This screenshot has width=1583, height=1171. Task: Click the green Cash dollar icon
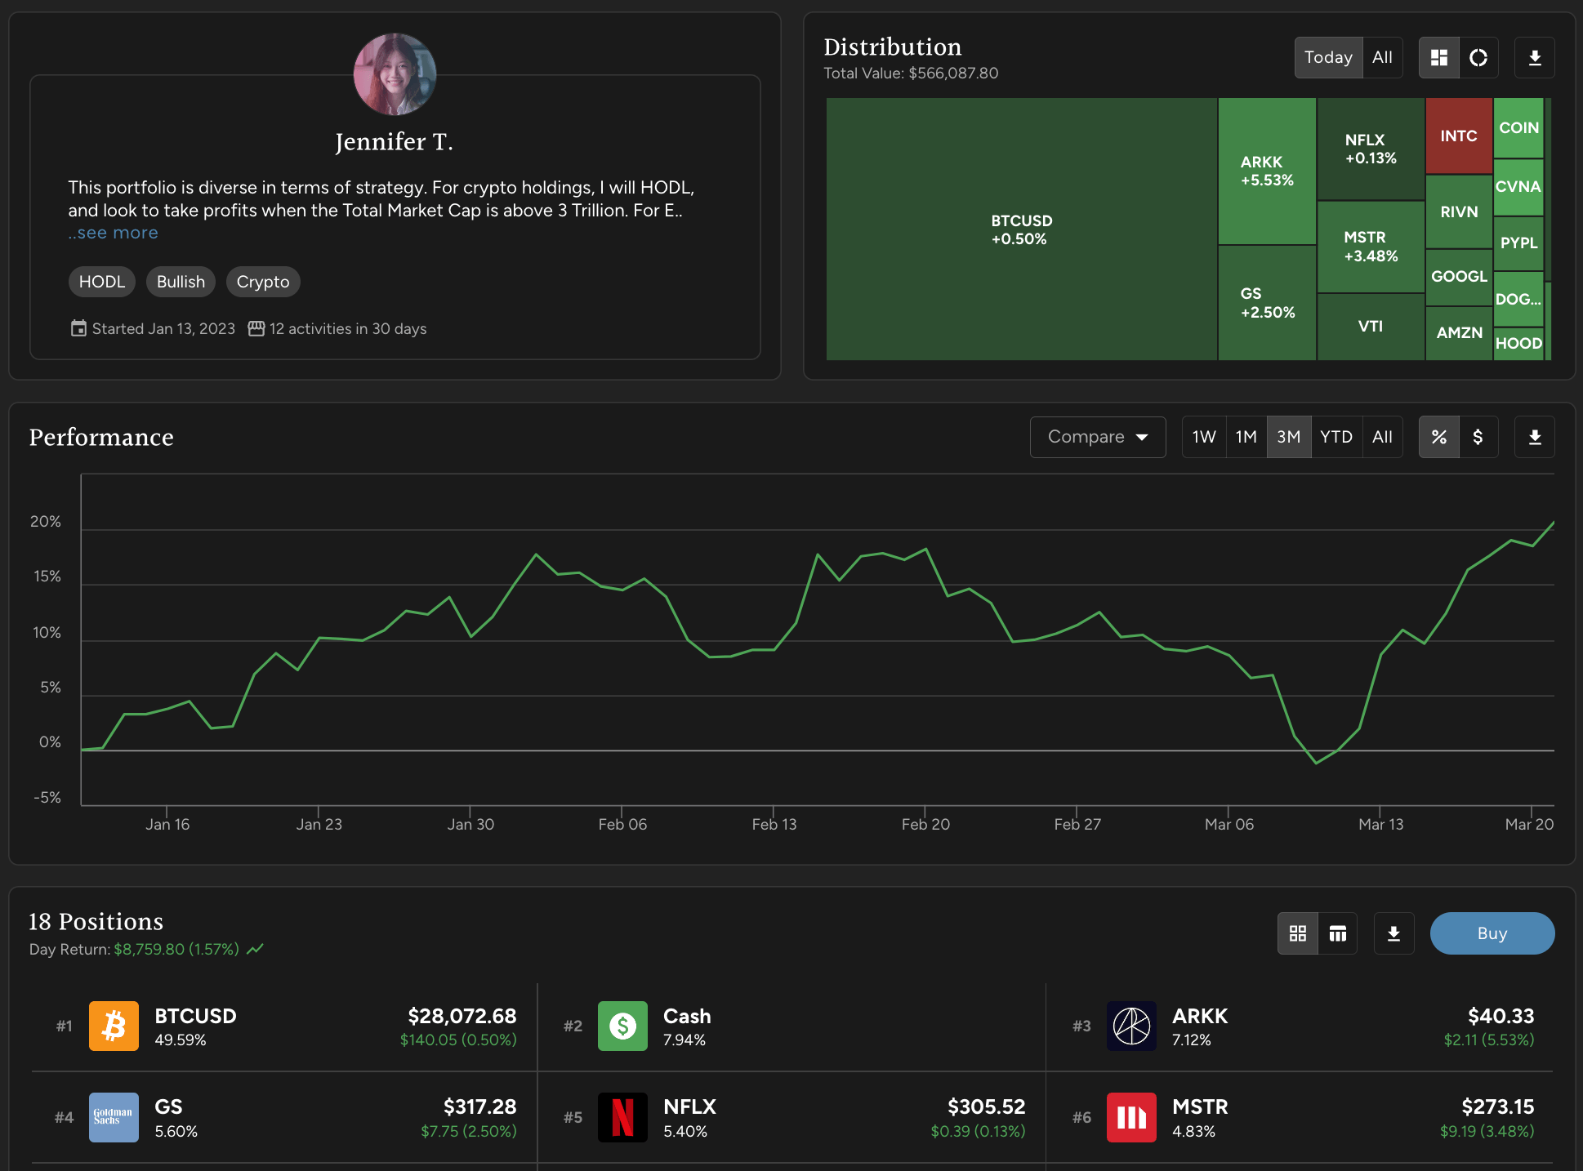coord(622,1026)
